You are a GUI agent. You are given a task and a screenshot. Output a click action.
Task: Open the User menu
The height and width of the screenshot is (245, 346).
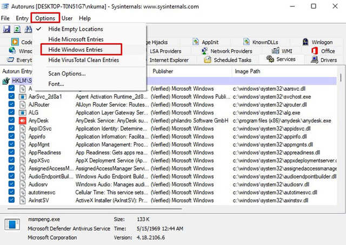pos(67,18)
